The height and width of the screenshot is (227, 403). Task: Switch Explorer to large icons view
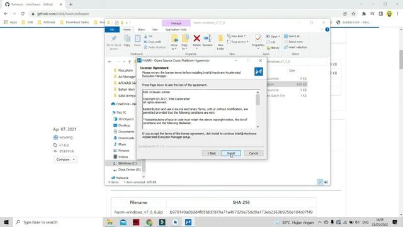point(326,182)
